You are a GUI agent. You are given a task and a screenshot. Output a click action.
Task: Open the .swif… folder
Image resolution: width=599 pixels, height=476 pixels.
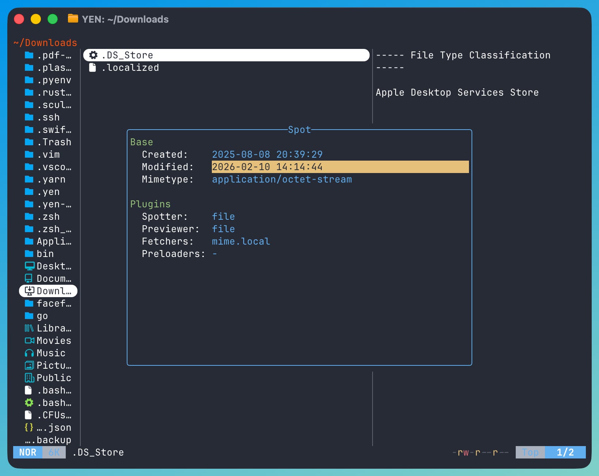(x=48, y=130)
